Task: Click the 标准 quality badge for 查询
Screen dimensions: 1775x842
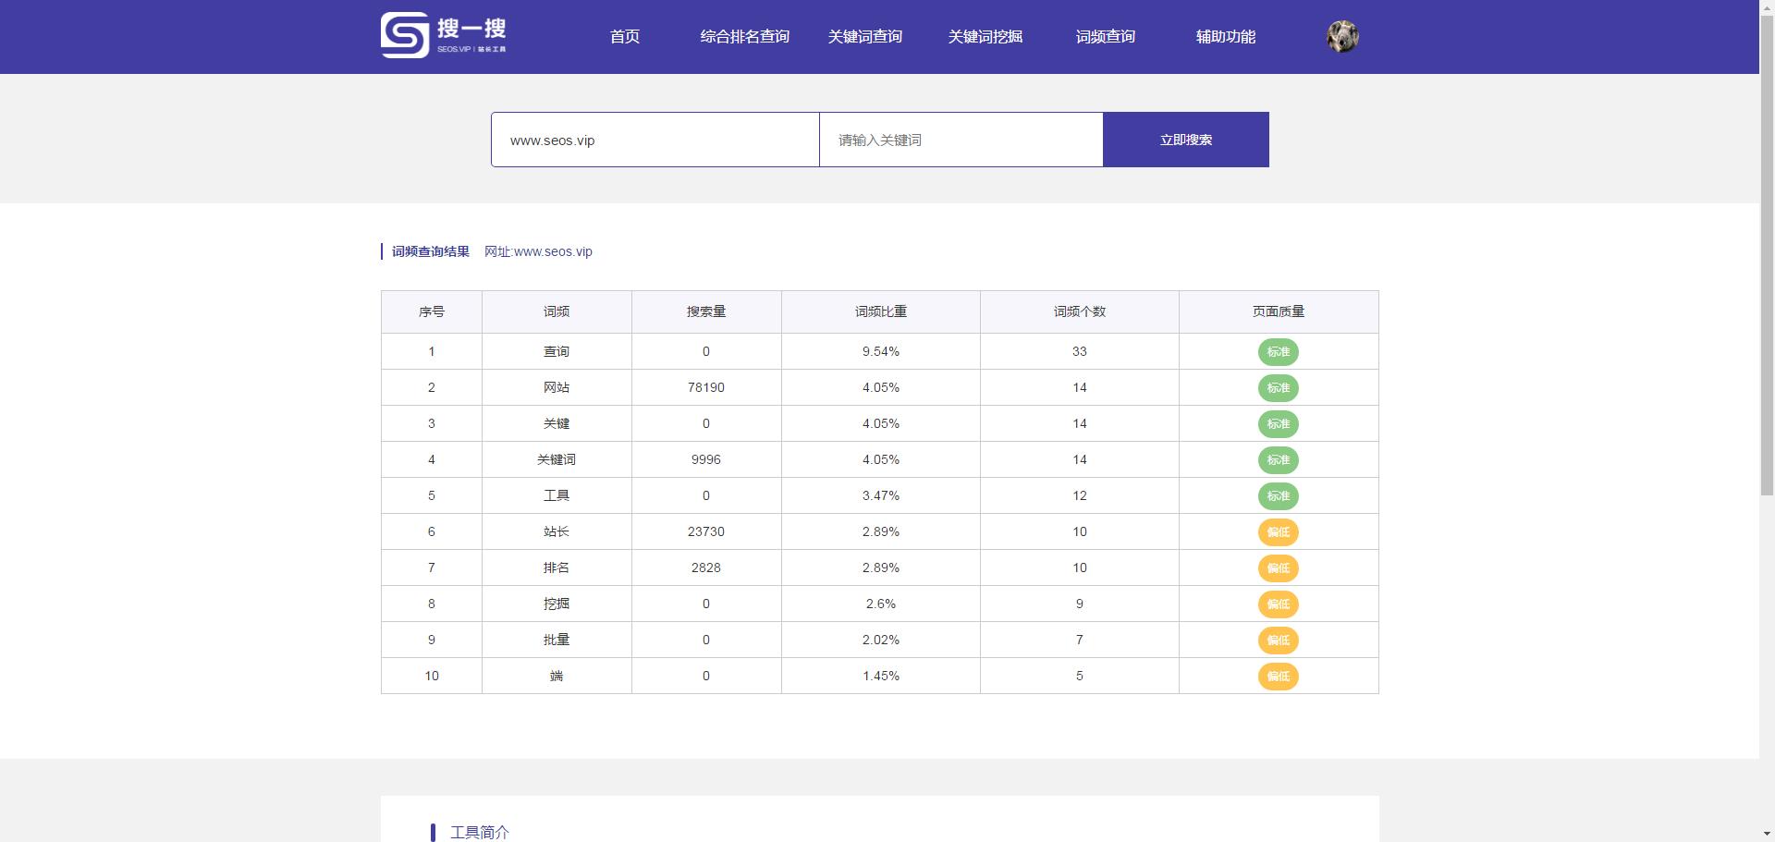Action: coord(1279,352)
